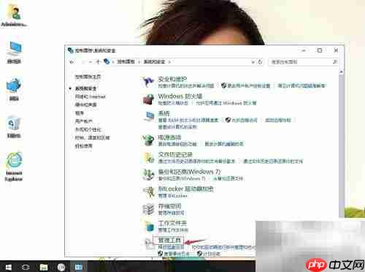Open the Windows 防火墙 heading link
This screenshot has width=365, height=272.
coord(180,97)
